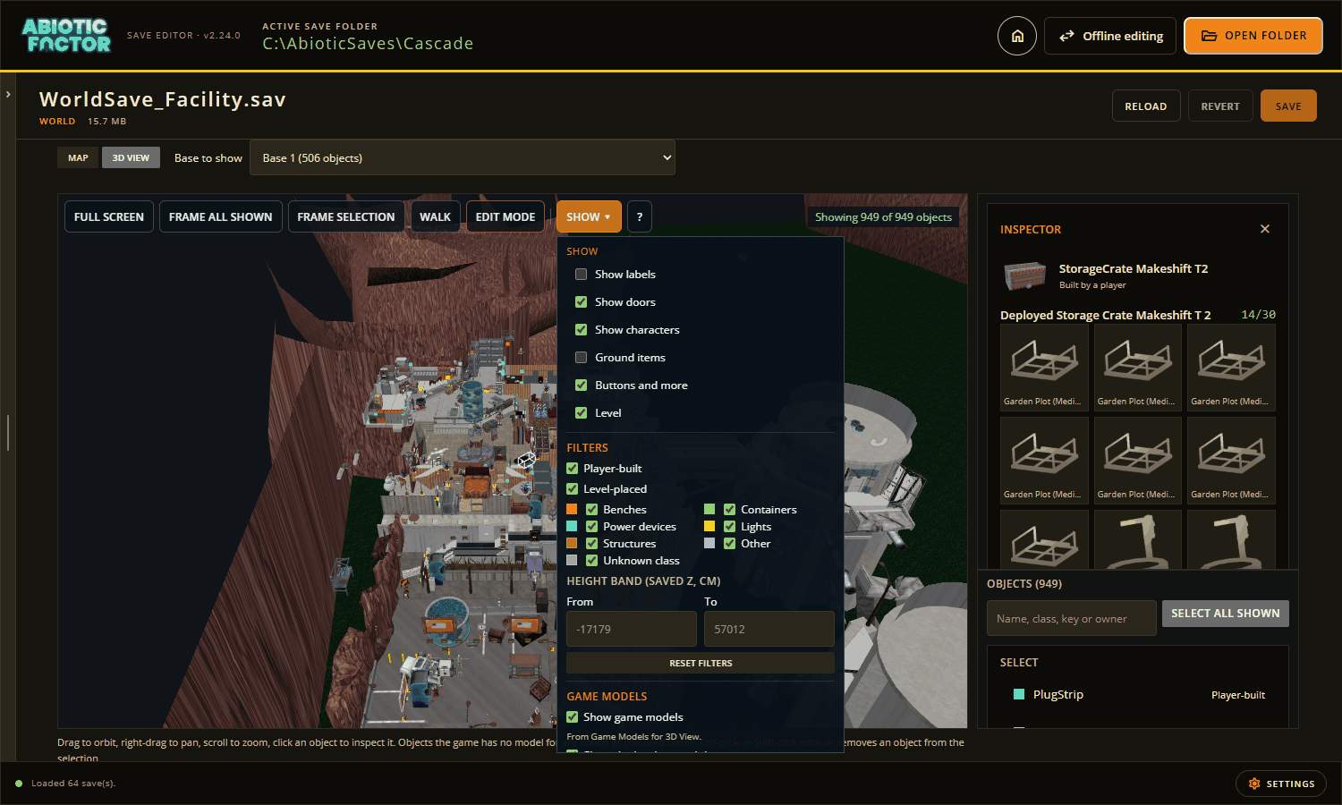This screenshot has width=1342, height=805.
Task: Reload the WorldSave_Facility.sav file
Action: pyautogui.click(x=1146, y=106)
